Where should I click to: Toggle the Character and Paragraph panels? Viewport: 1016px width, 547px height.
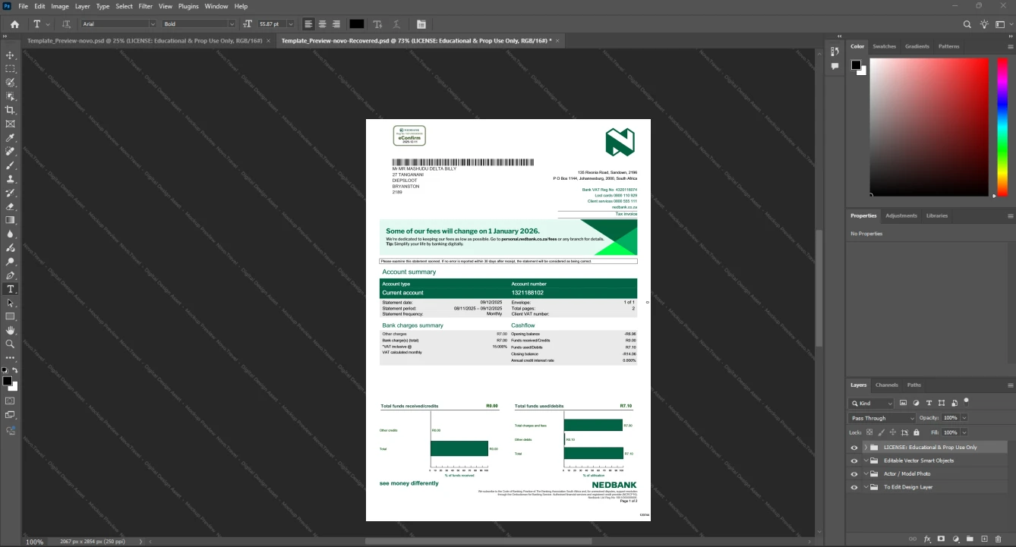click(x=421, y=24)
